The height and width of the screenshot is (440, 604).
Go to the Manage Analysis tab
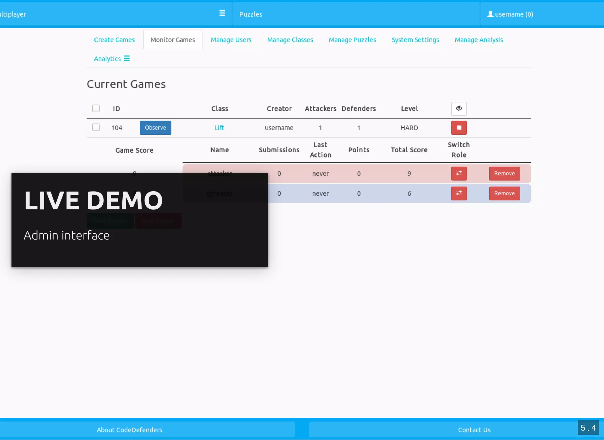click(479, 40)
